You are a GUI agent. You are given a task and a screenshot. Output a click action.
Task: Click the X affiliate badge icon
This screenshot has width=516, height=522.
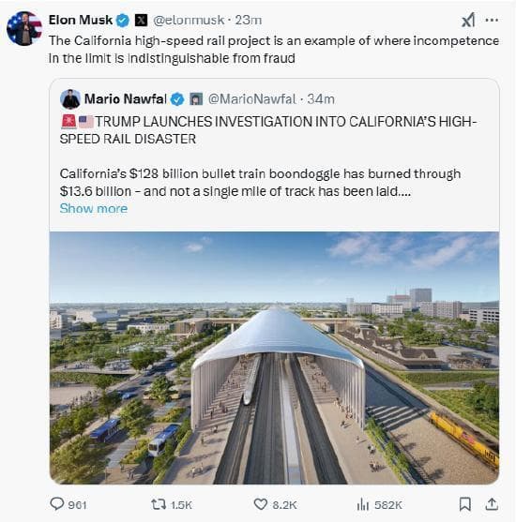pos(141,21)
